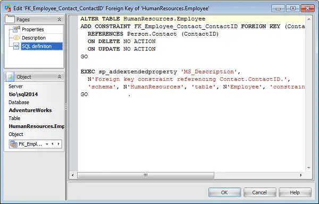Click the 'REFERENCES Person.Contact (ContactID)' line
Viewport: 319px width, 204px height.
153,34
